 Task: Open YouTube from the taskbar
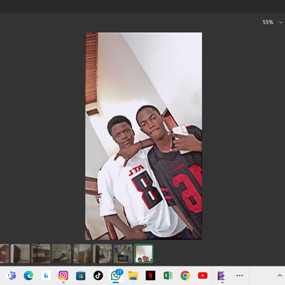pos(202,276)
